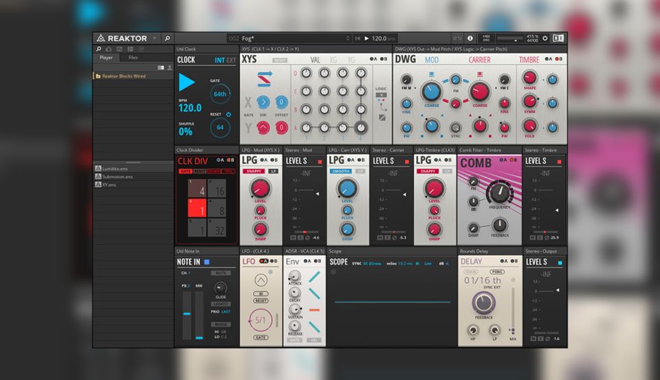Expand the Reaktor Blocks Wired folder
The height and width of the screenshot is (380, 660).
(98, 76)
